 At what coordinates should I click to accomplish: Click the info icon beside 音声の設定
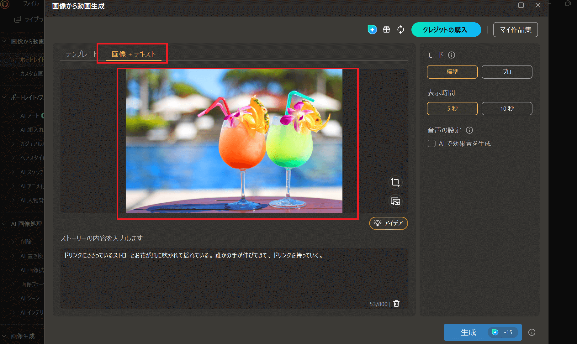pos(469,130)
